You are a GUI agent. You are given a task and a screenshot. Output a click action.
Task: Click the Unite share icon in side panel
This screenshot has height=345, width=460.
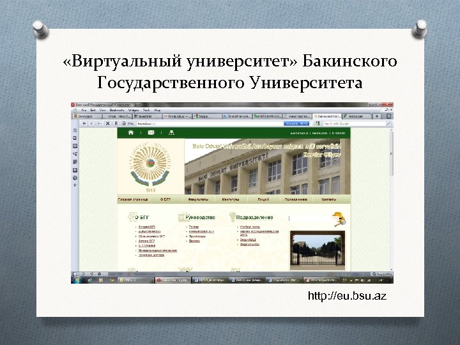[x=75, y=154]
